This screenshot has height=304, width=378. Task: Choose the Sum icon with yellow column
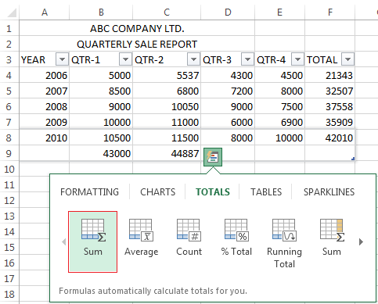(x=332, y=238)
